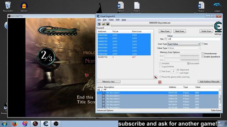The height and width of the screenshot is (127, 227).
Task: Toggle the HP group active checkbox
Action: click(101, 90)
